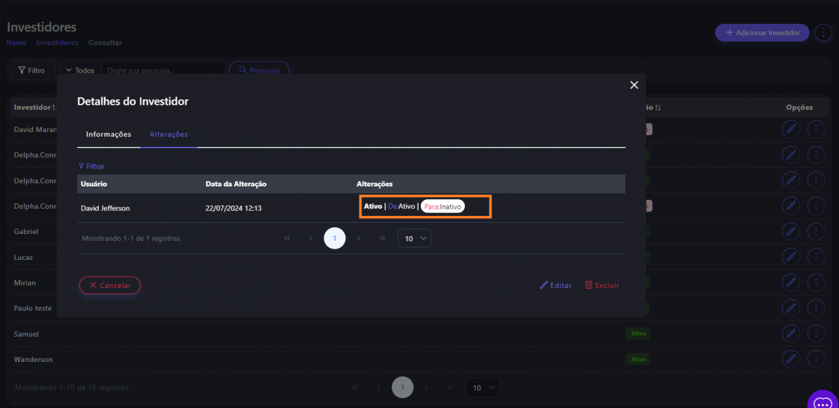Expand the dialog's page size dropdown
The image size is (839, 408).
tap(415, 238)
